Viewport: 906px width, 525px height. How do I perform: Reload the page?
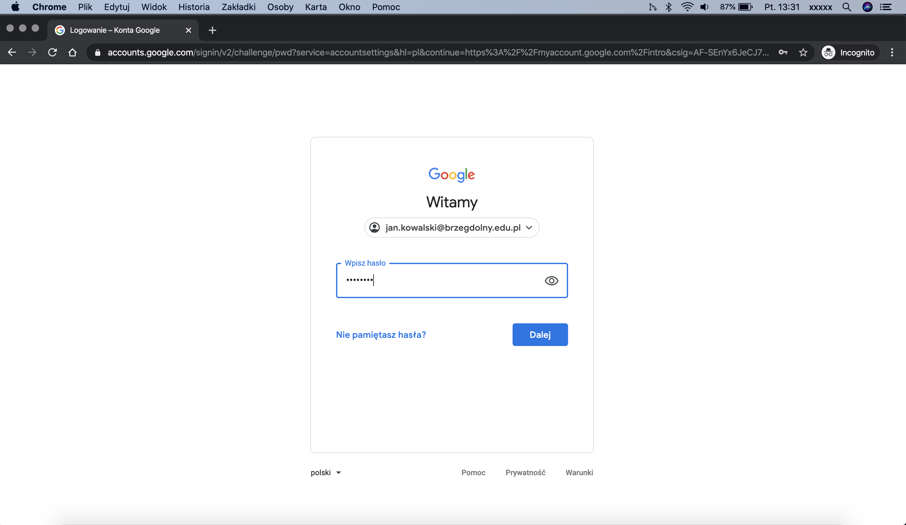pos(53,52)
